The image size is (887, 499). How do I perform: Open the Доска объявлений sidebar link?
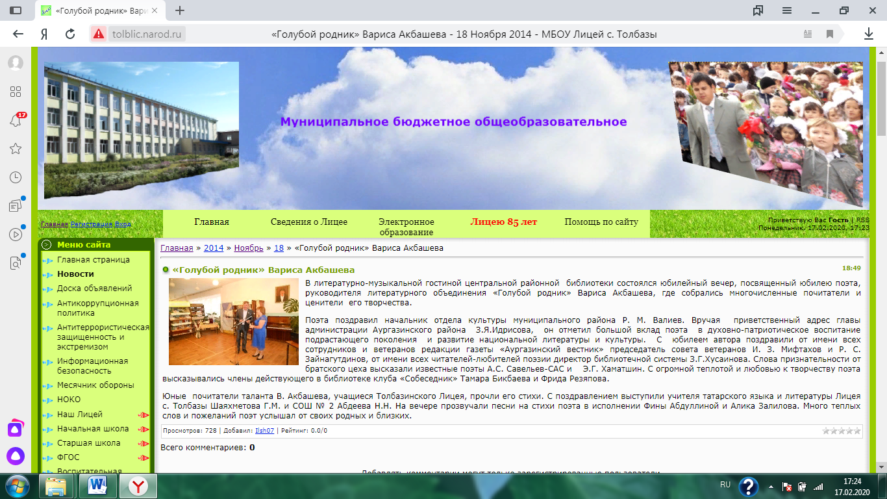[x=94, y=288]
